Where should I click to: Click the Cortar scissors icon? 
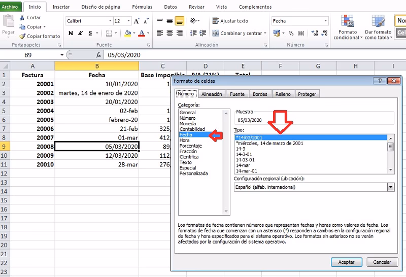[x=22, y=18]
